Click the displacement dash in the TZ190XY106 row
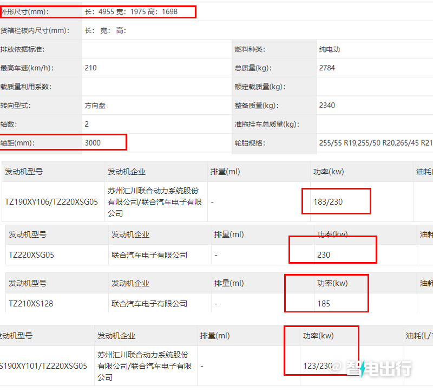The width and height of the screenshot is (433, 392). [x=212, y=202]
